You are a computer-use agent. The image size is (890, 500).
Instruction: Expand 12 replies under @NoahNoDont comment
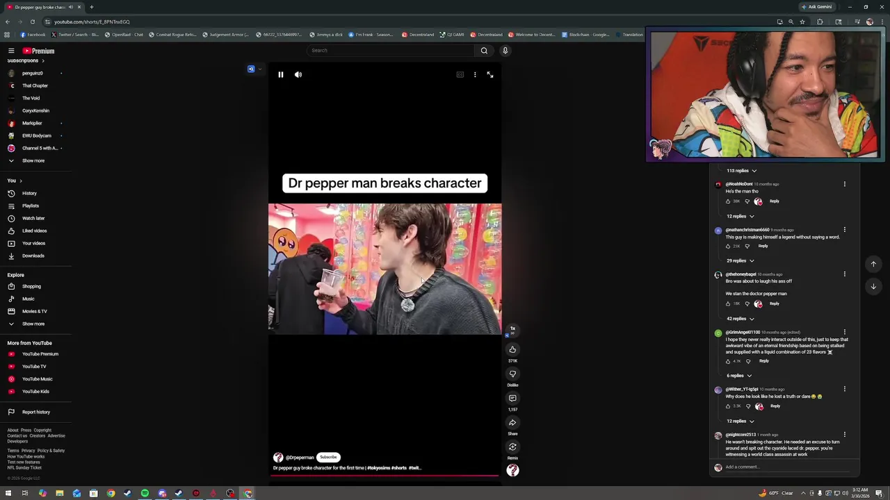[741, 216]
